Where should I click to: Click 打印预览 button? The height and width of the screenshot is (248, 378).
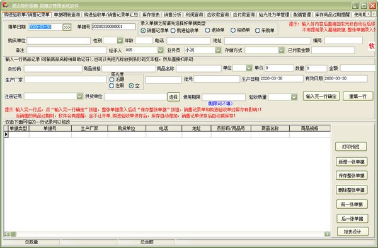tap(351, 146)
